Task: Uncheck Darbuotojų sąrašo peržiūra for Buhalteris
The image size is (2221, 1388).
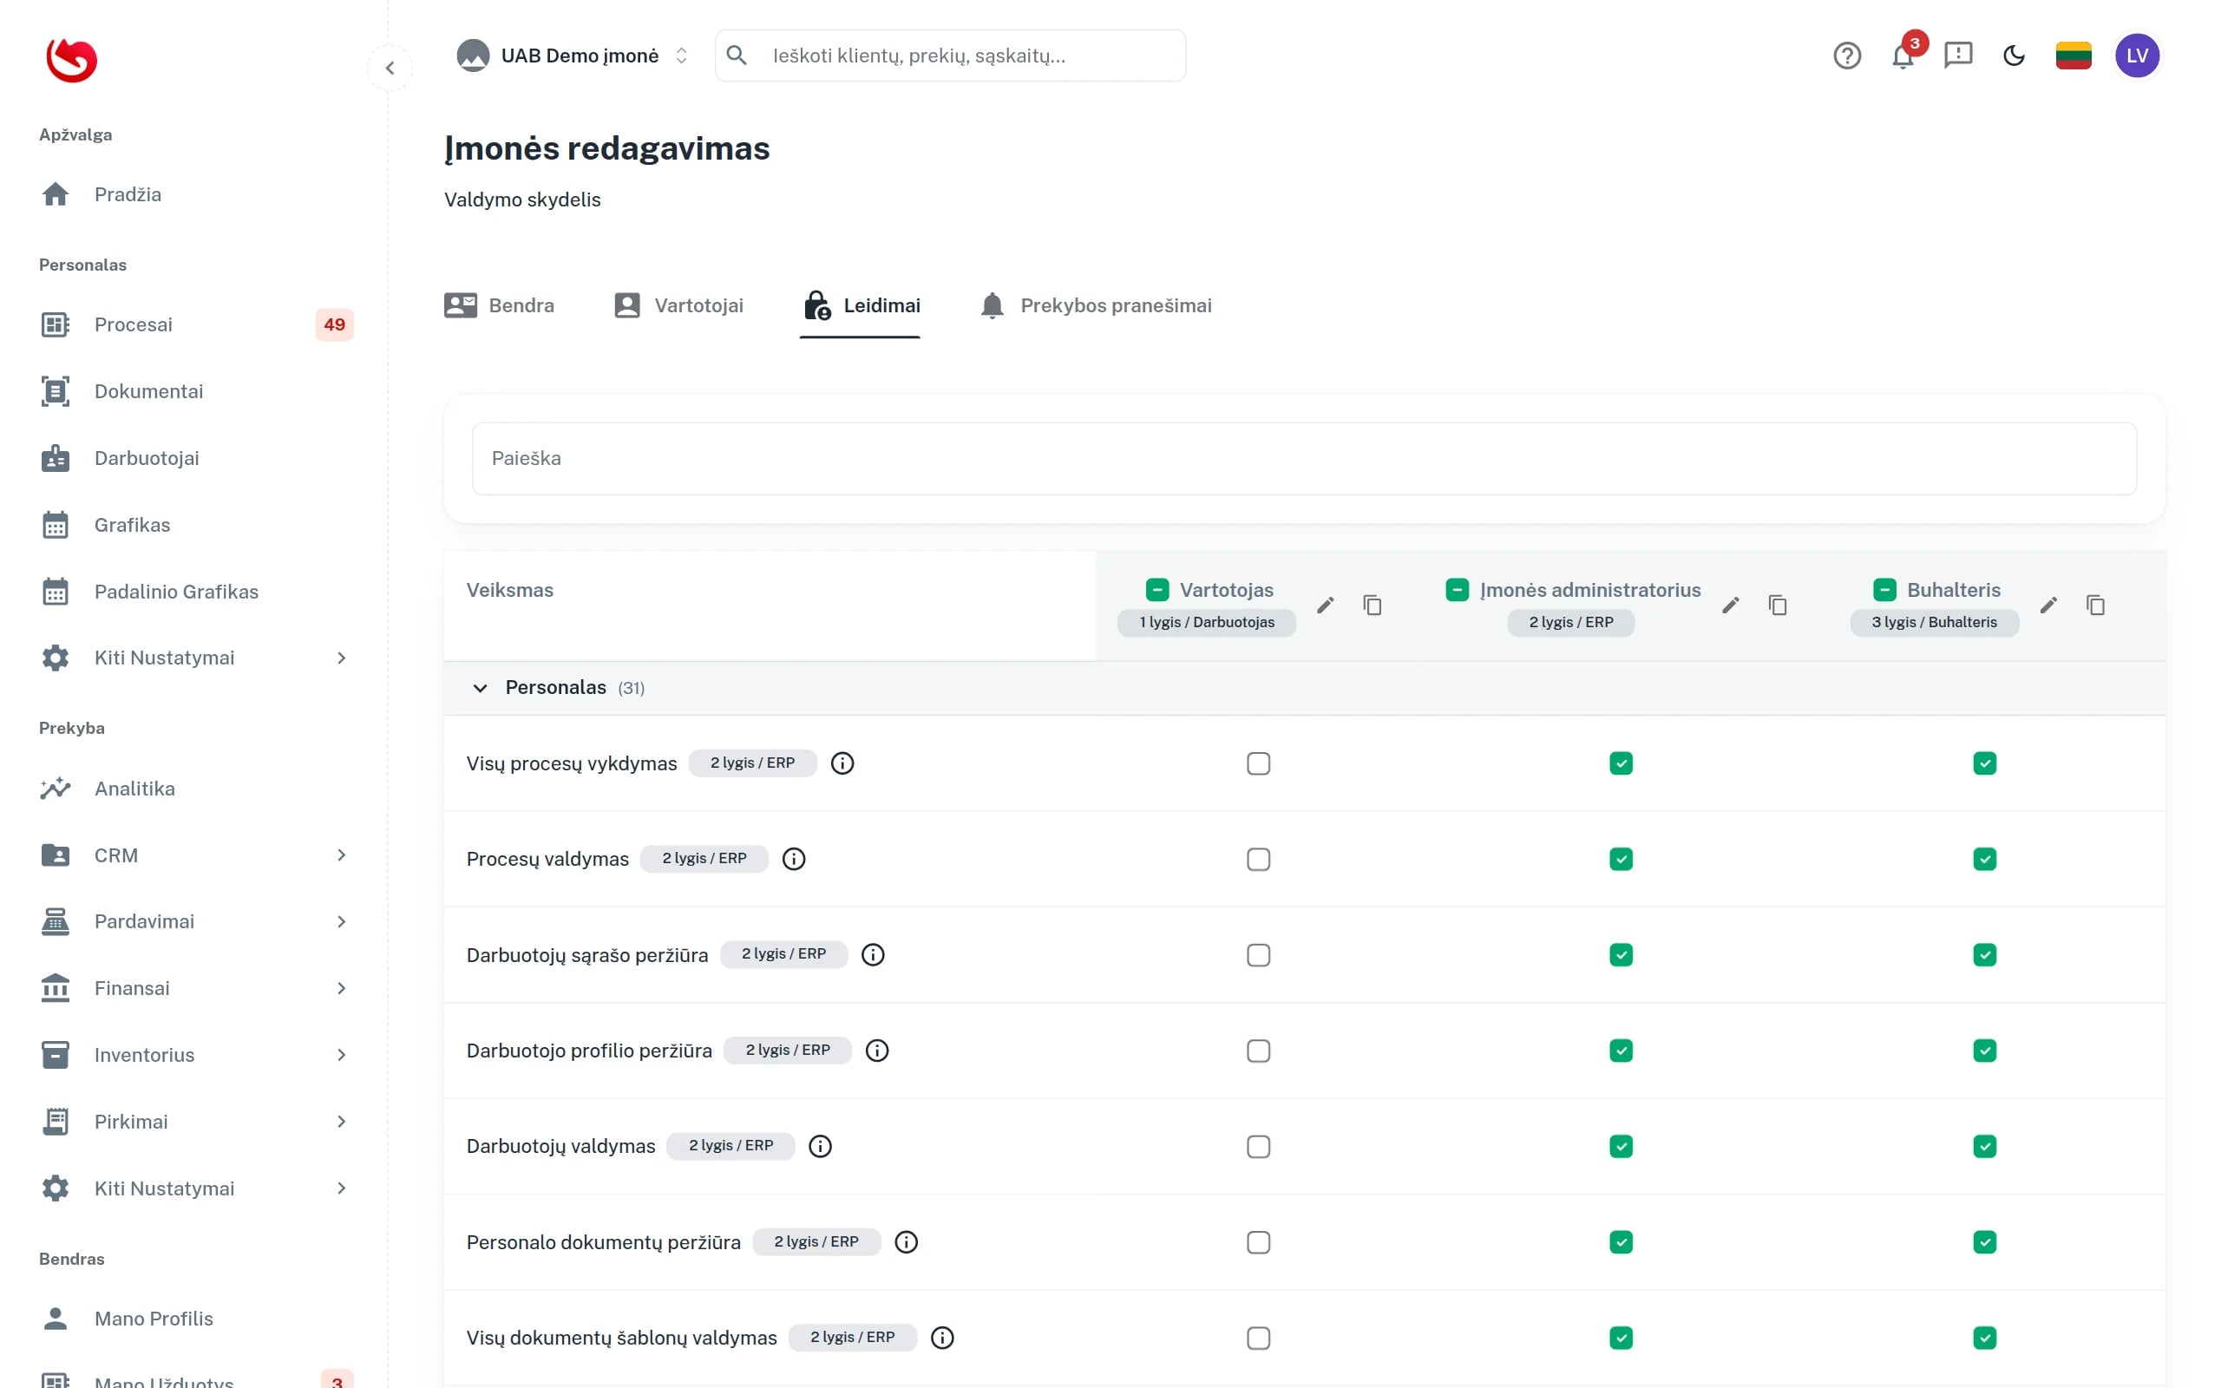Action: coord(1984,955)
